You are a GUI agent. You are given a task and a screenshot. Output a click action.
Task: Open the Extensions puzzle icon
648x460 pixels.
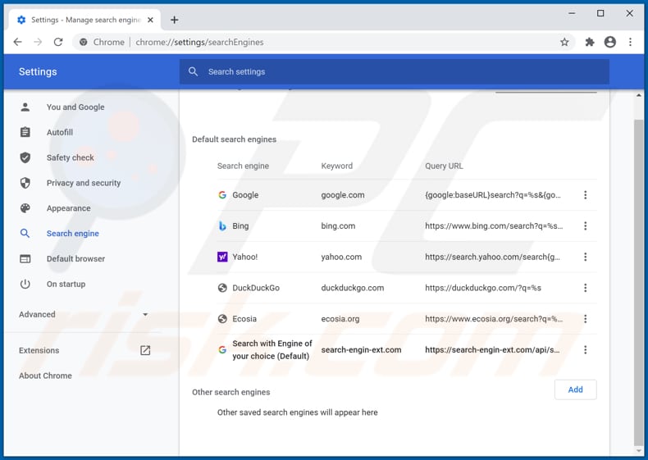pyautogui.click(x=590, y=42)
